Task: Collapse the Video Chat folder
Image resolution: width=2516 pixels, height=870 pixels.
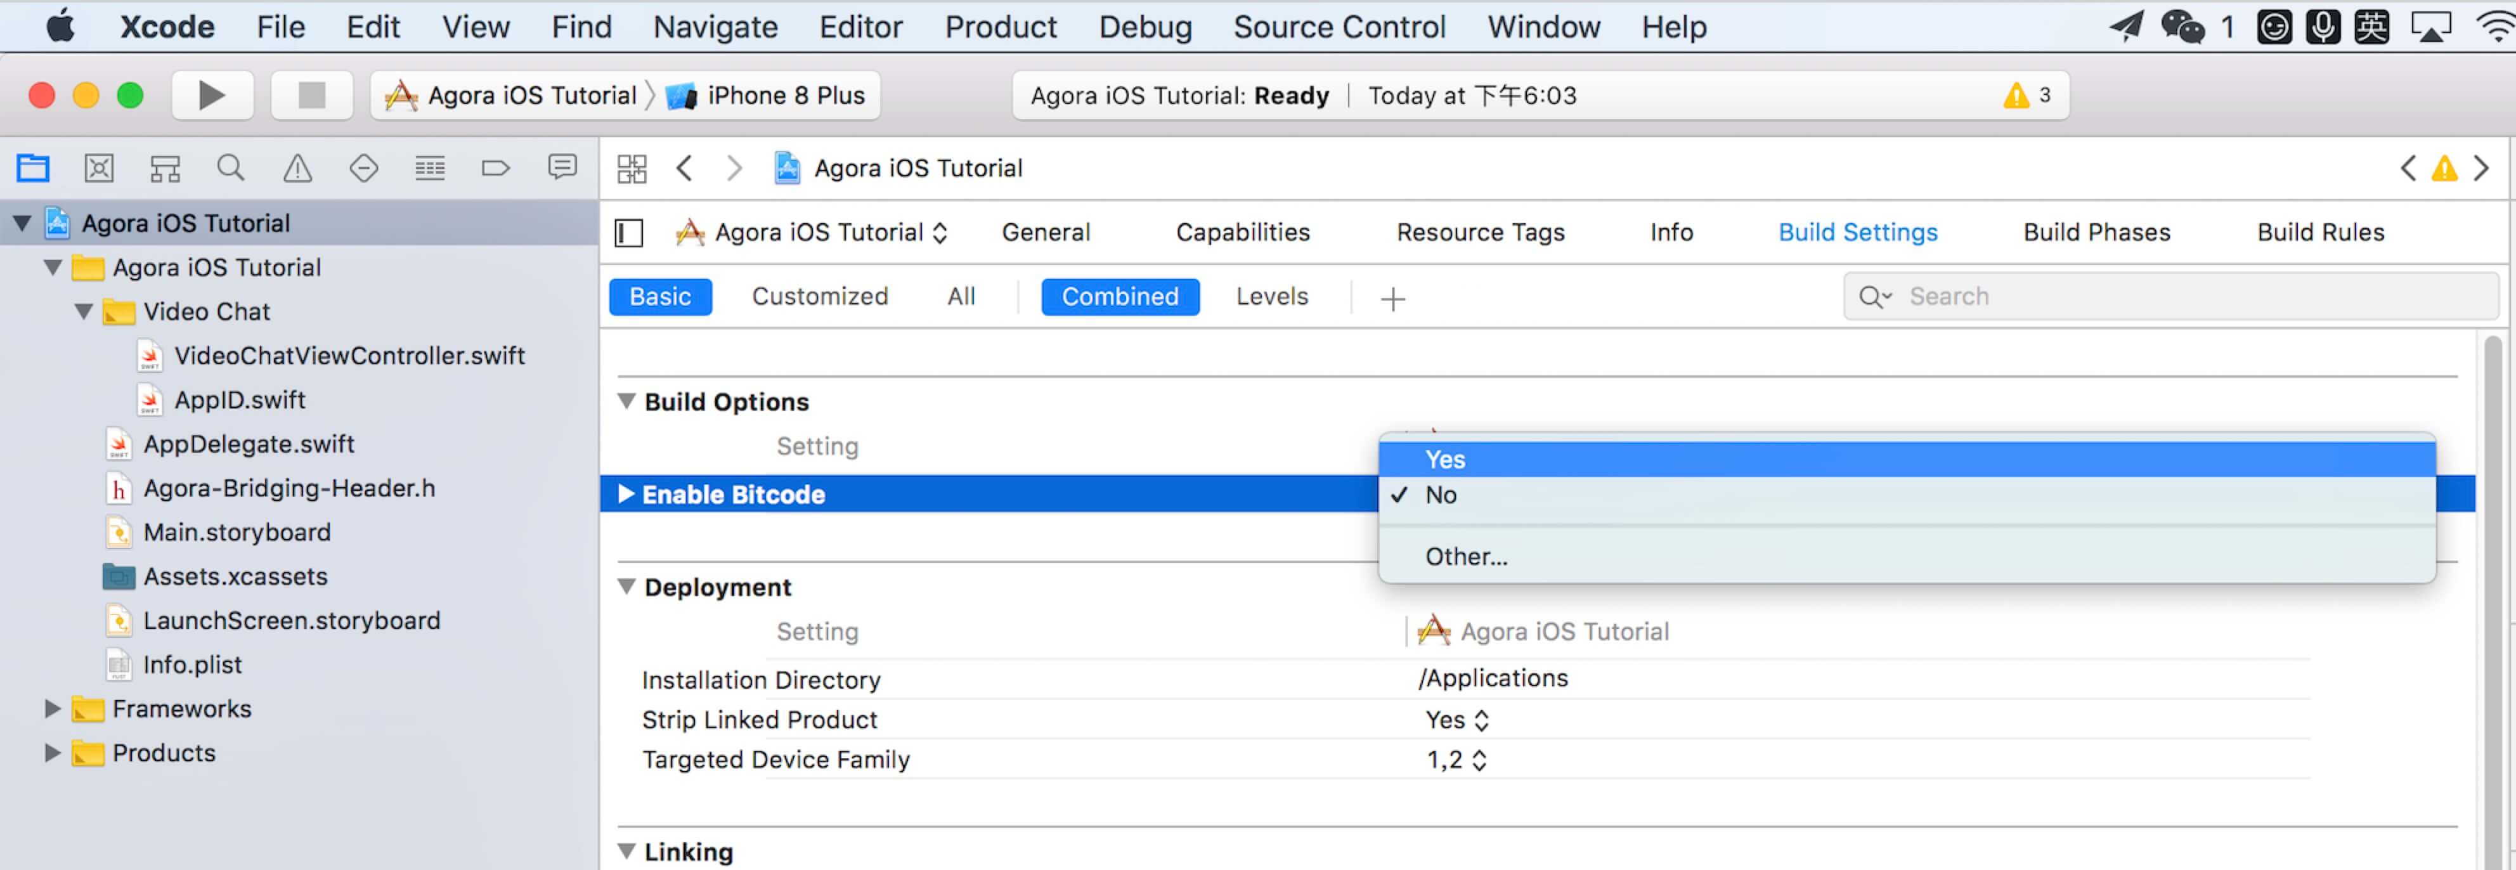Action: (84, 311)
